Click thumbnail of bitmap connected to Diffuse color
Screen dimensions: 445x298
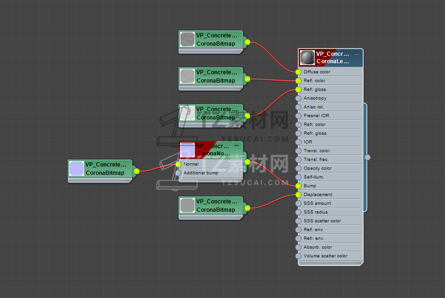(187, 39)
